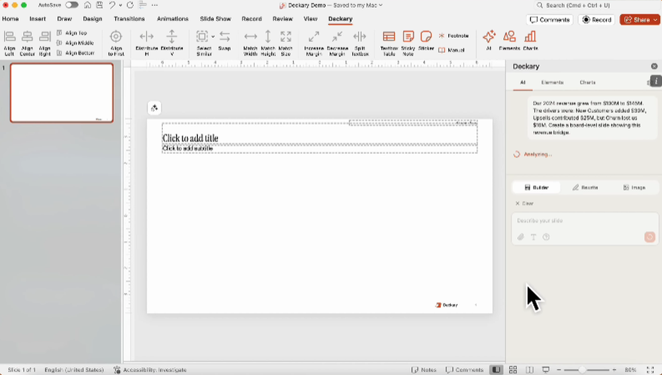Click Clear in Deckary panel
Viewport: 662px width, 375px height.
[524, 203]
